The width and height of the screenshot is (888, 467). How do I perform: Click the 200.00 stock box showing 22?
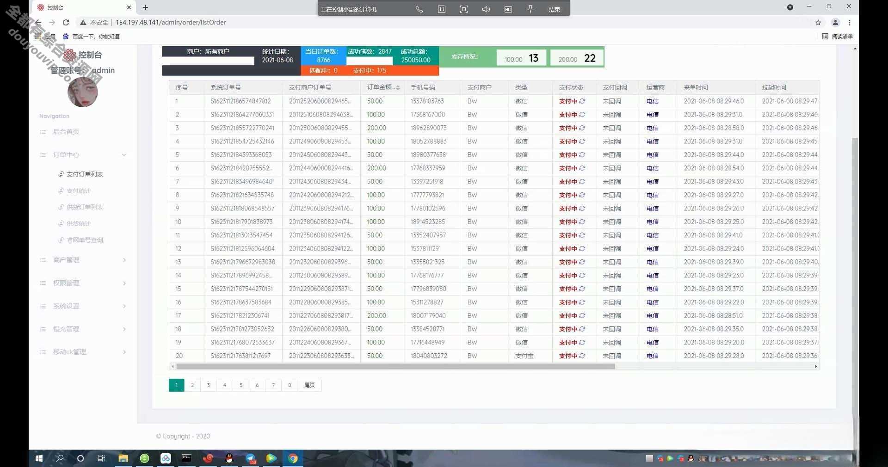pyautogui.click(x=577, y=58)
